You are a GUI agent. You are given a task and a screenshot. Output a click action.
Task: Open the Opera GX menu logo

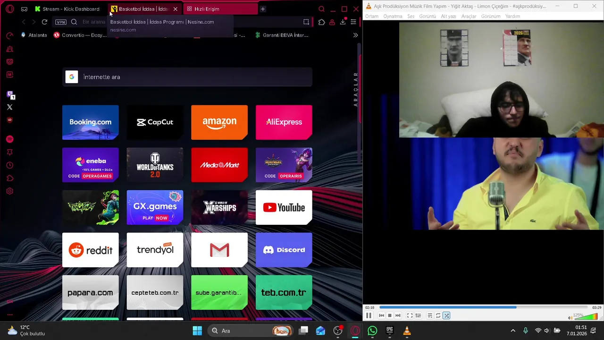click(9, 9)
